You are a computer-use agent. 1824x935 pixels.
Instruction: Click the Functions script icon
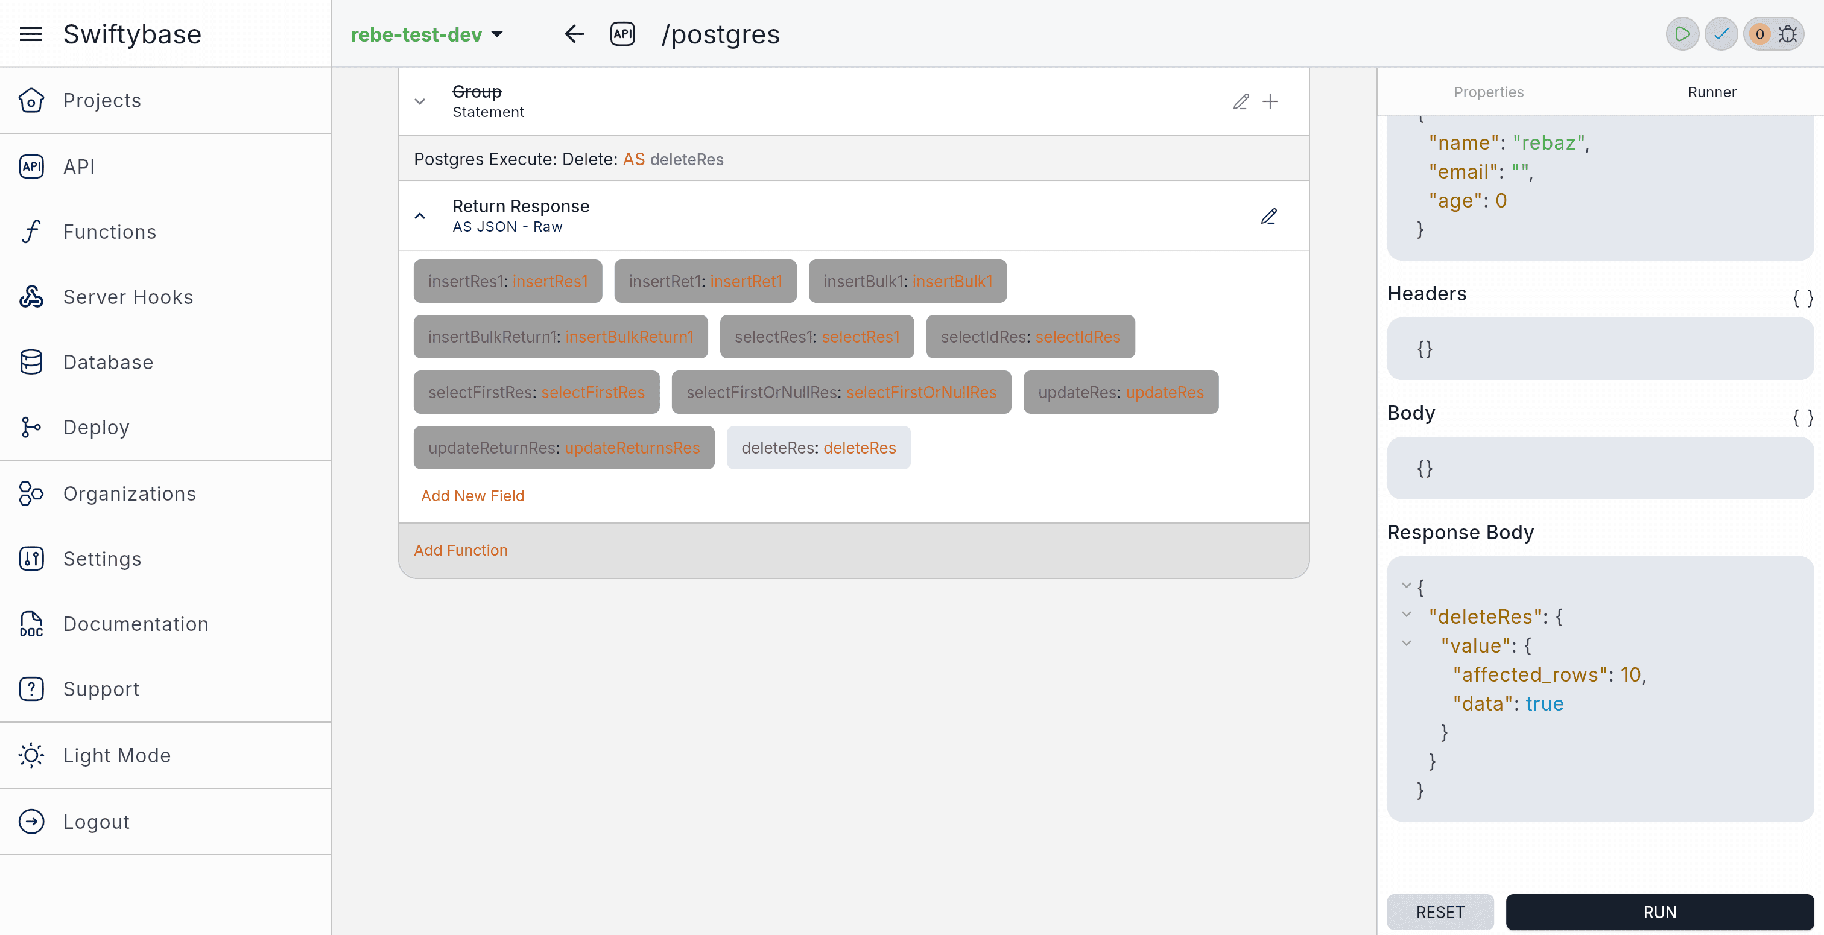[31, 232]
